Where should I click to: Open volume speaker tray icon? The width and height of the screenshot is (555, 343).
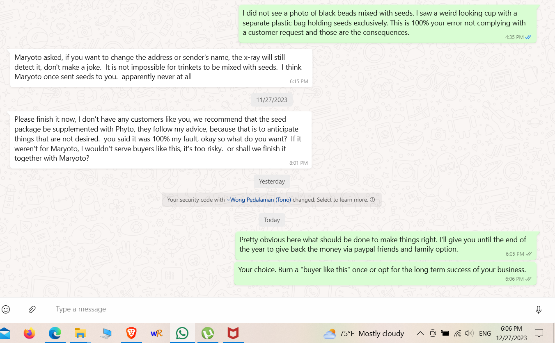pos(469,333)
